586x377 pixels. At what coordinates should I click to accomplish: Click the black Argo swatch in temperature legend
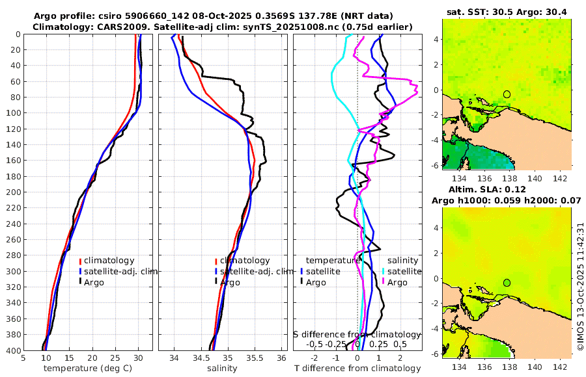coord(80,283)
